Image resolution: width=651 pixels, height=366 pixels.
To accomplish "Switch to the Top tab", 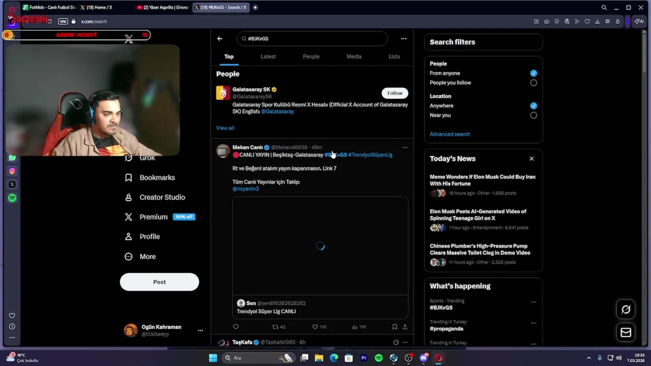I will 229,56.
